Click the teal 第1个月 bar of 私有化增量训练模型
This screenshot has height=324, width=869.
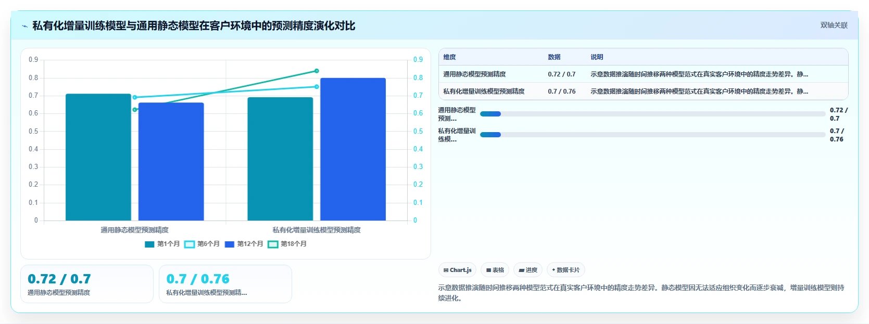[280, 159]
